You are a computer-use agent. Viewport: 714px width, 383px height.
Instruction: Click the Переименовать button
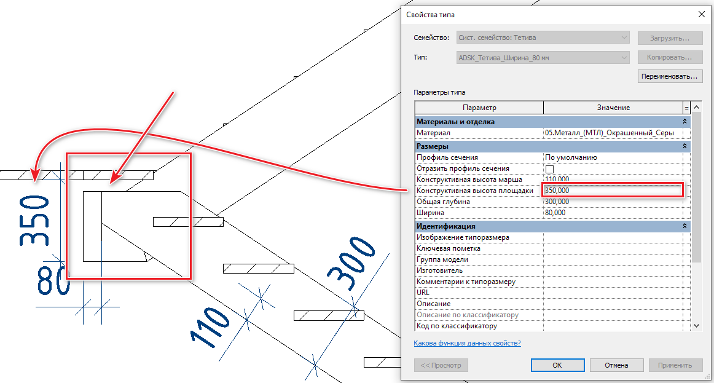point(670,76)
